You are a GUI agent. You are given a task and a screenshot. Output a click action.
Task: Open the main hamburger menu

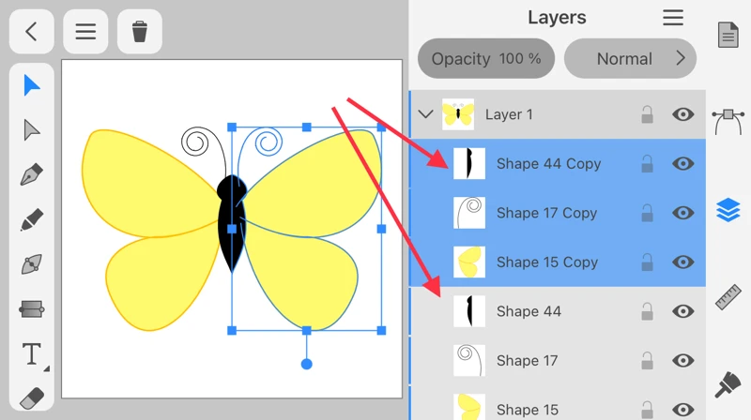[x=85, y=32]
